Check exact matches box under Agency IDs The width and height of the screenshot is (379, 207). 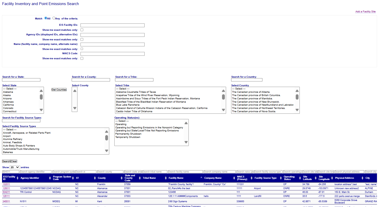click(82, 40)
